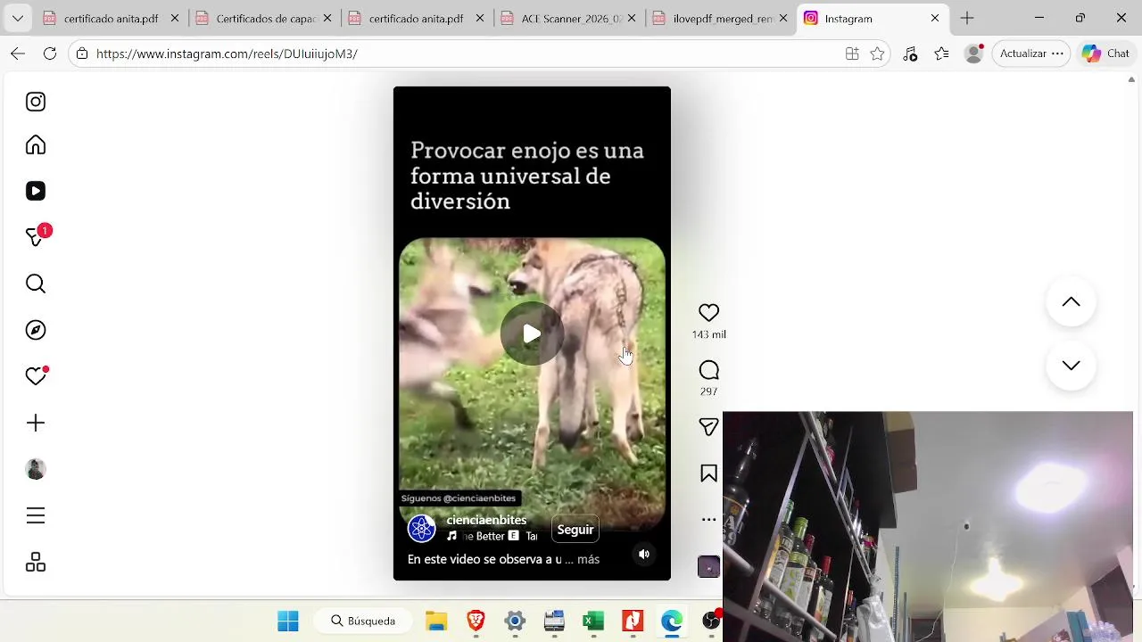Open the tab actions dropdown chevron
The height and width of the screenshot is (642, 1142).
pos(17,19)
